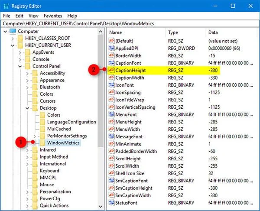Click the string icon beside BorderWidth
Screen dimensions: 260x211
click(111, 55)
